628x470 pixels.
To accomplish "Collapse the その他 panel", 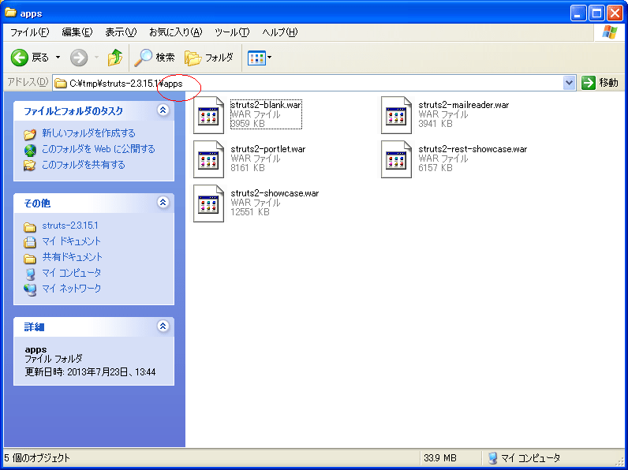I will click(163, 202).
